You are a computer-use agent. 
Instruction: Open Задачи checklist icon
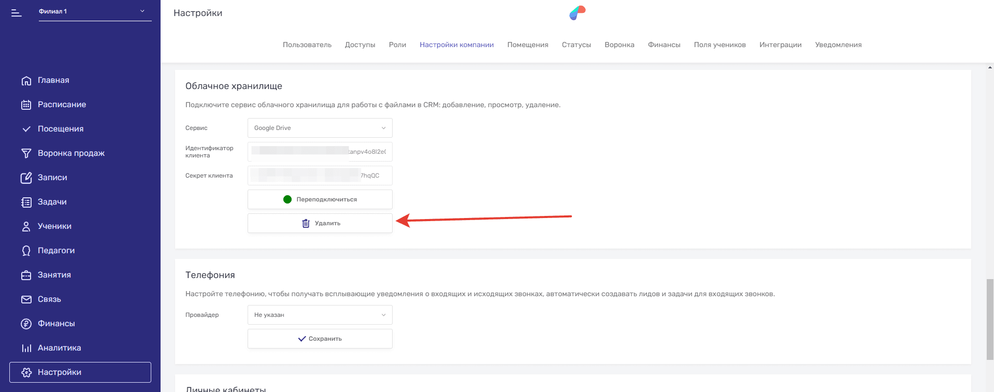coord(26,202)
